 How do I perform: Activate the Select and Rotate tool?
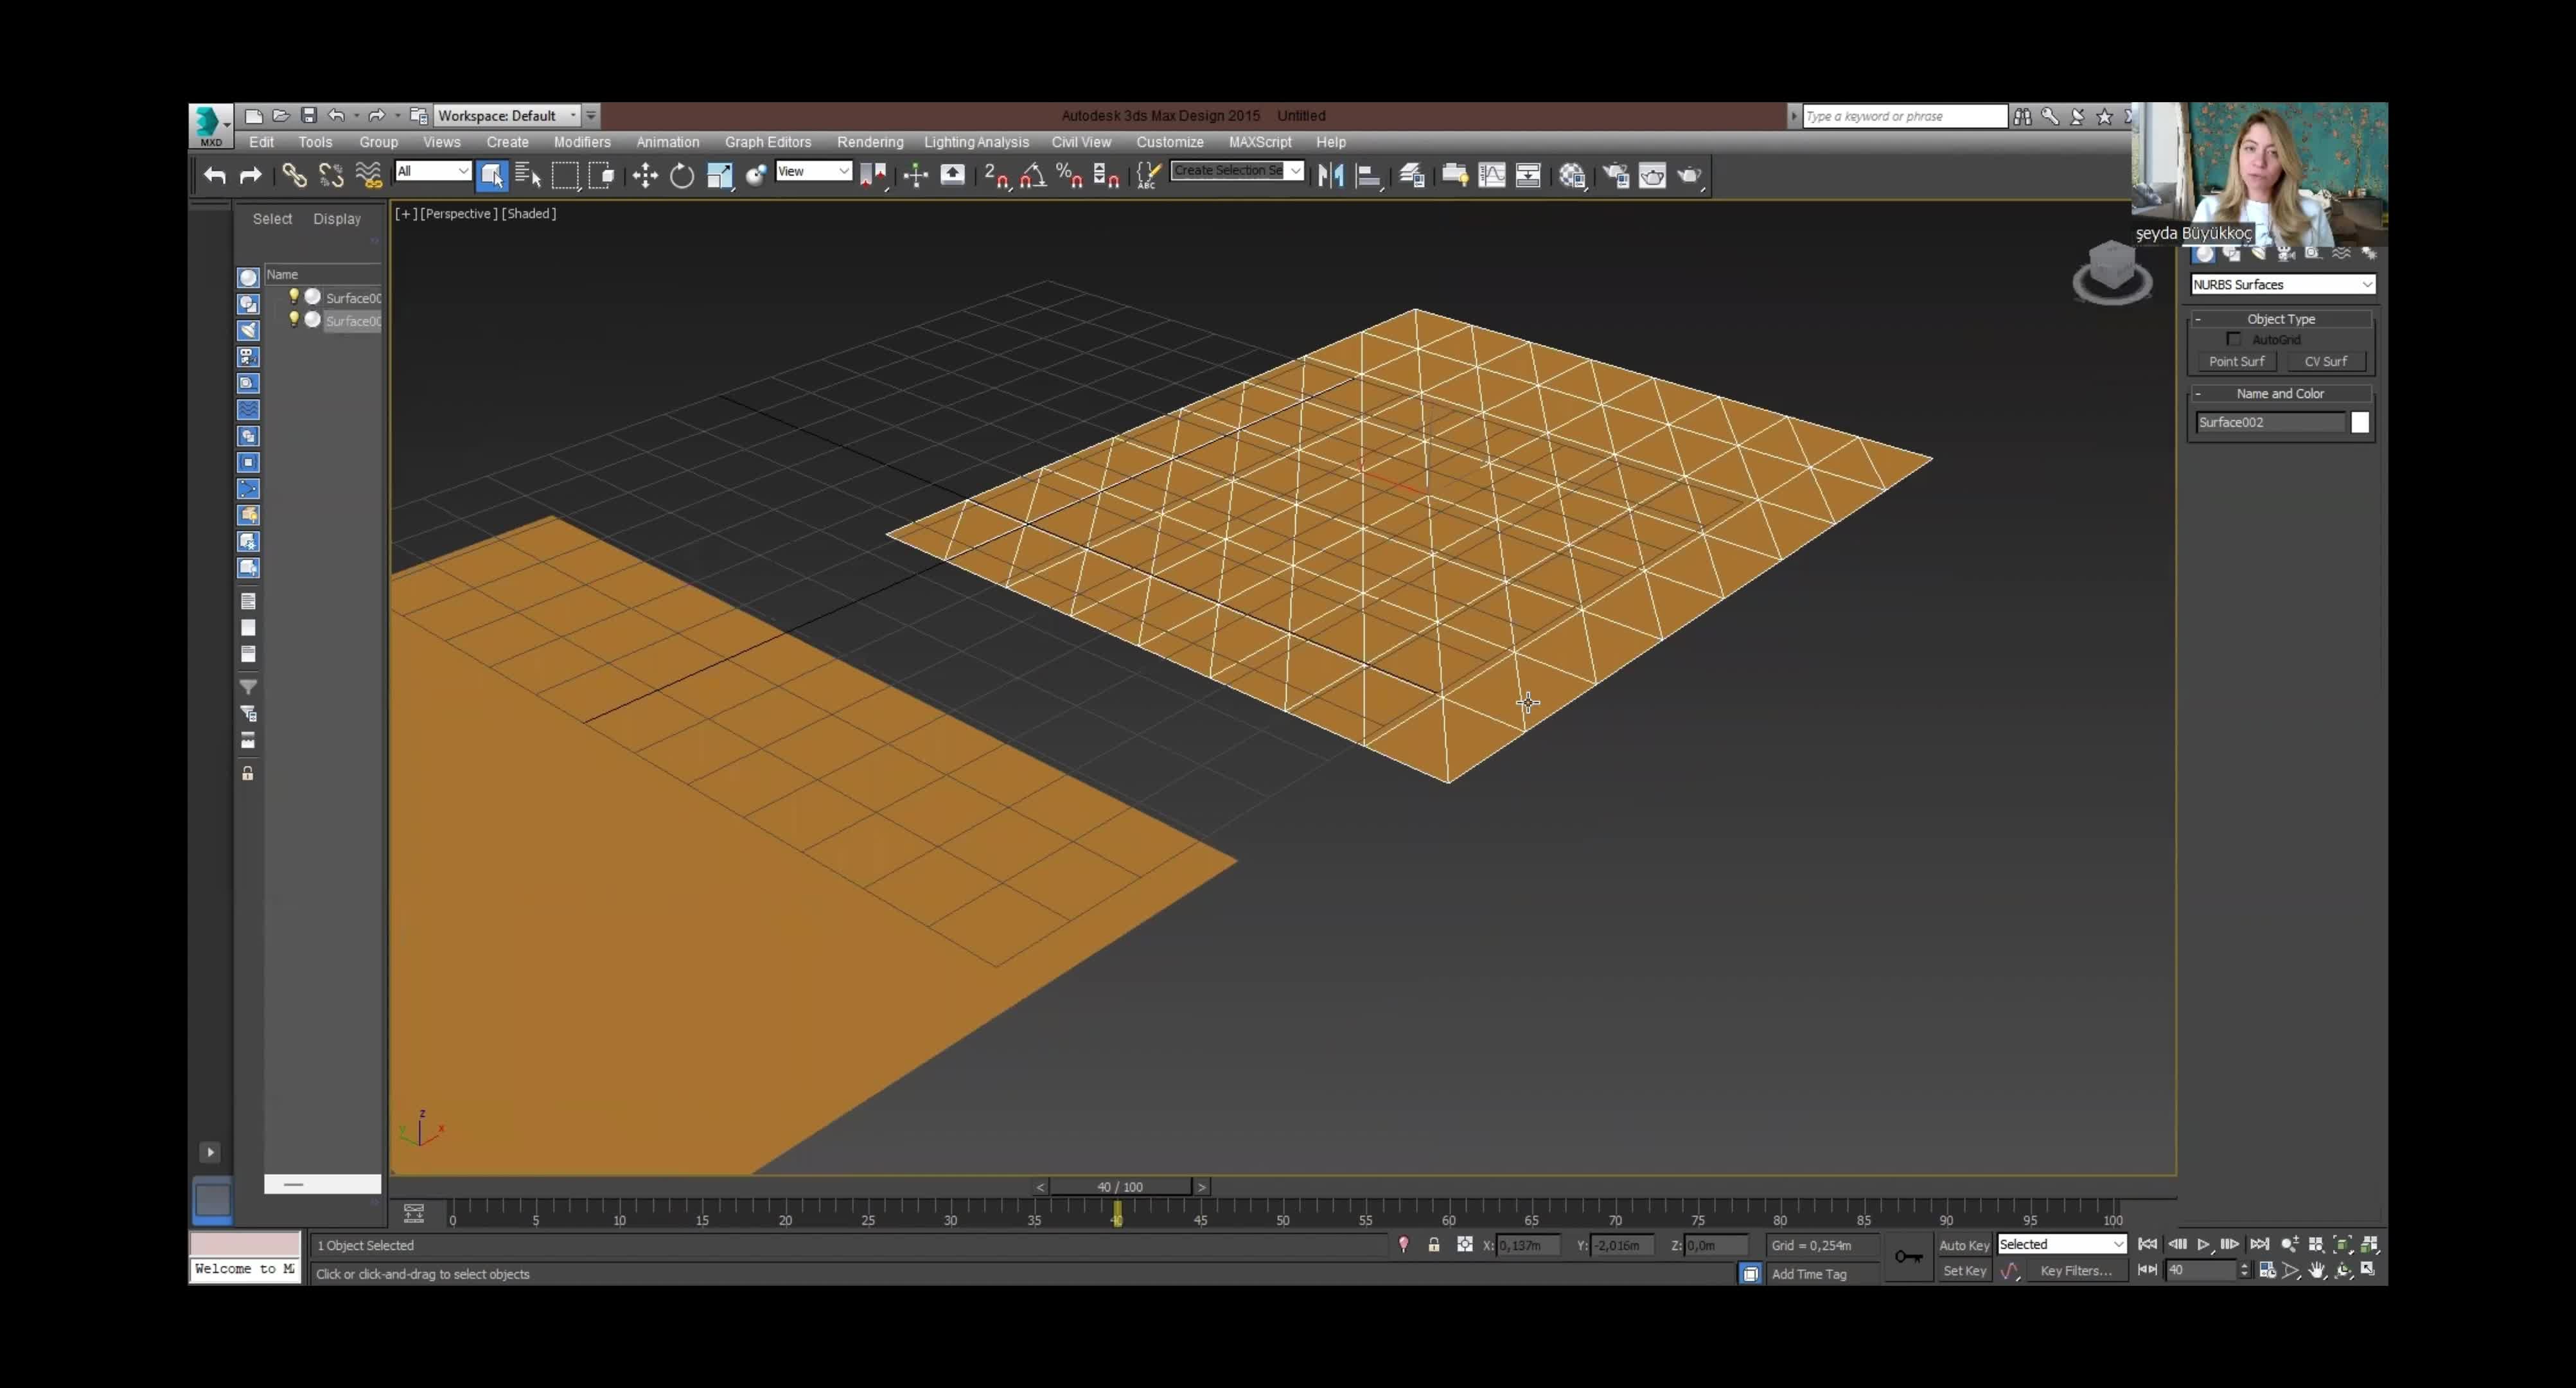[x=682, y=176]
